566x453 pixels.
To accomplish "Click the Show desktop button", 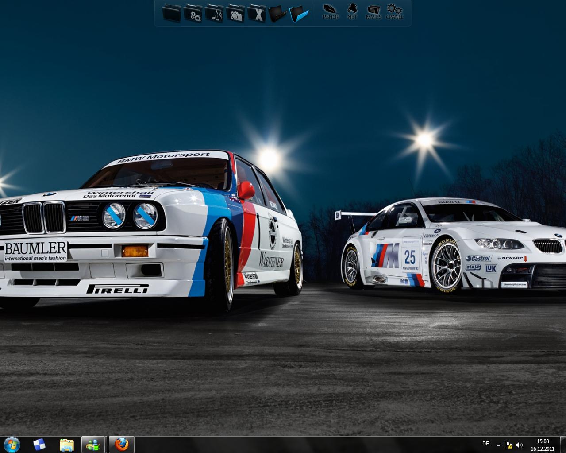I will tap(562, 445).
